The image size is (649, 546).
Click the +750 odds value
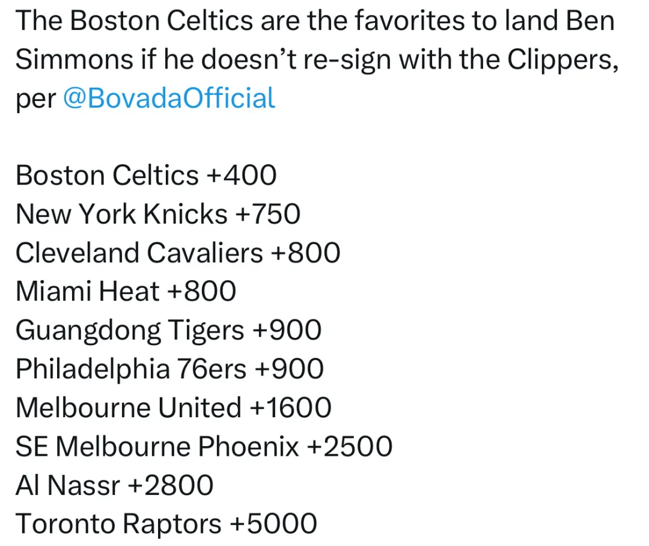268,214
